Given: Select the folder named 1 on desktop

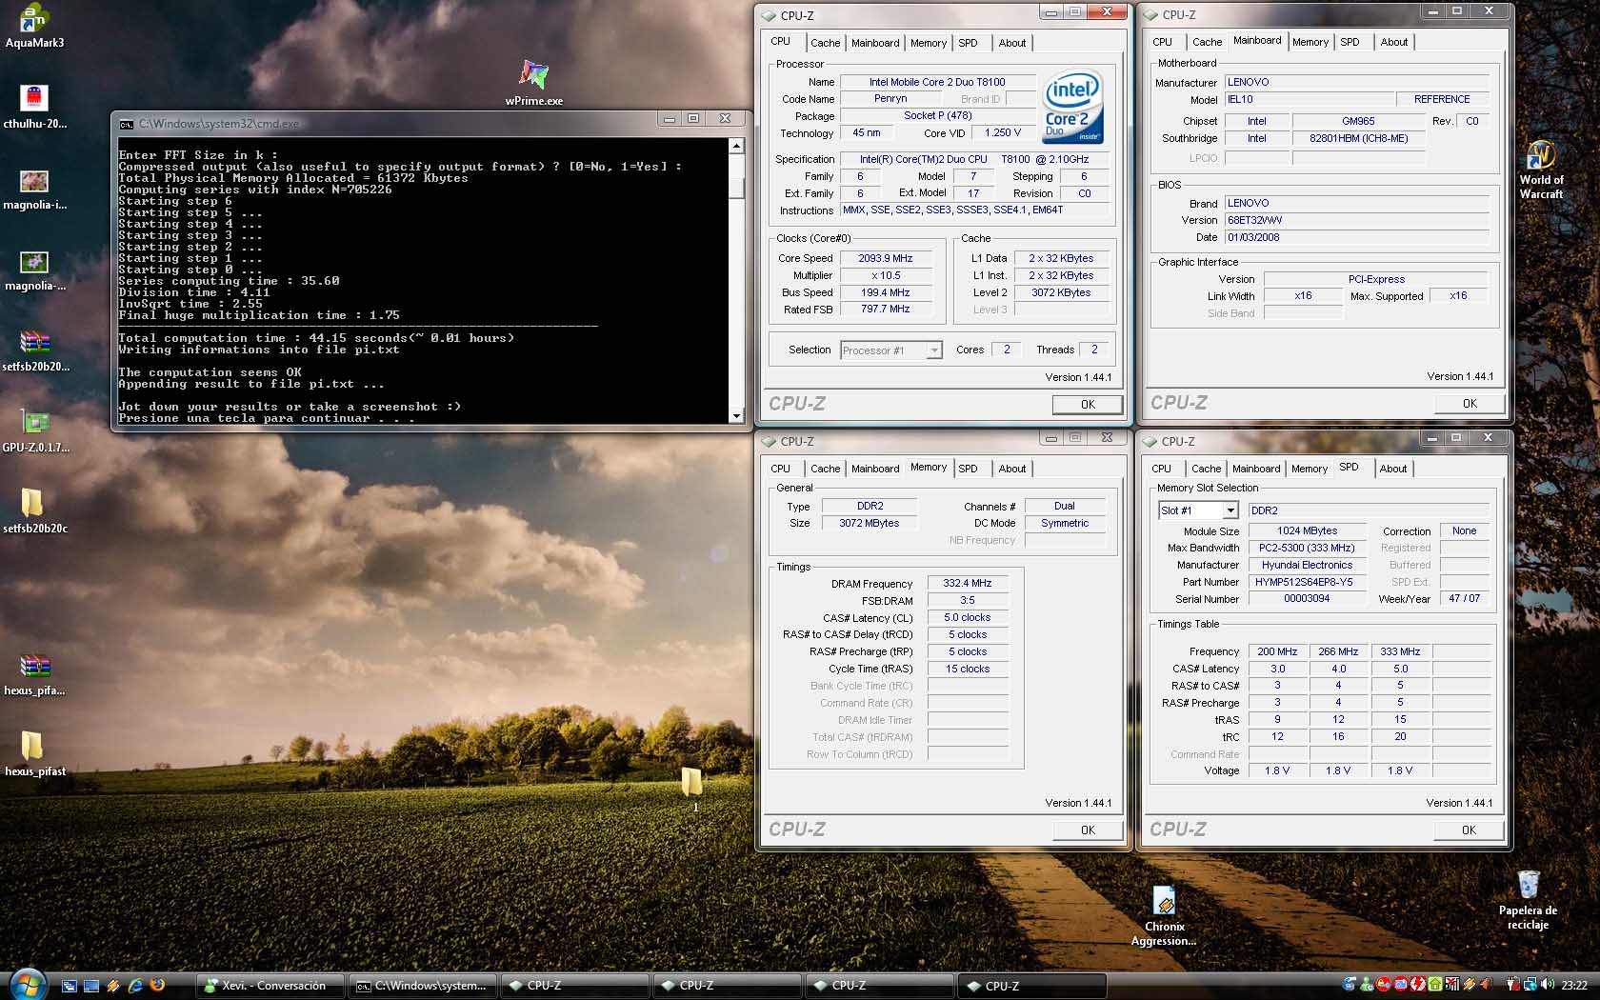Looking at the screenshot, I should click(692, 790).
